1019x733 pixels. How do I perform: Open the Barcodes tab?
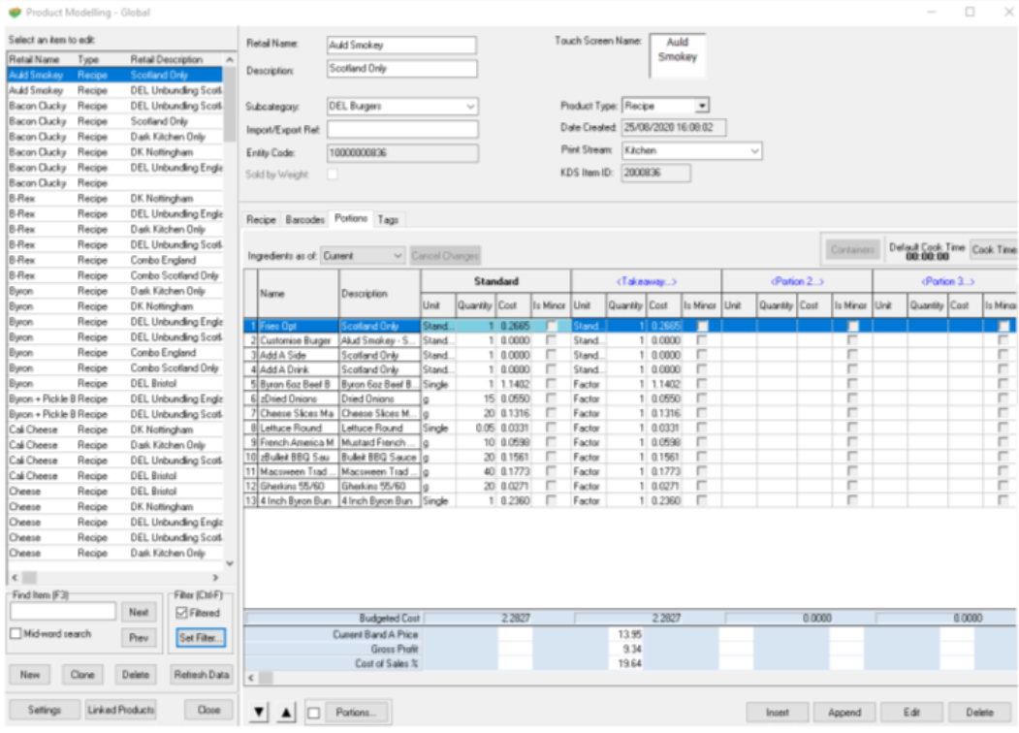pos(305,220)
